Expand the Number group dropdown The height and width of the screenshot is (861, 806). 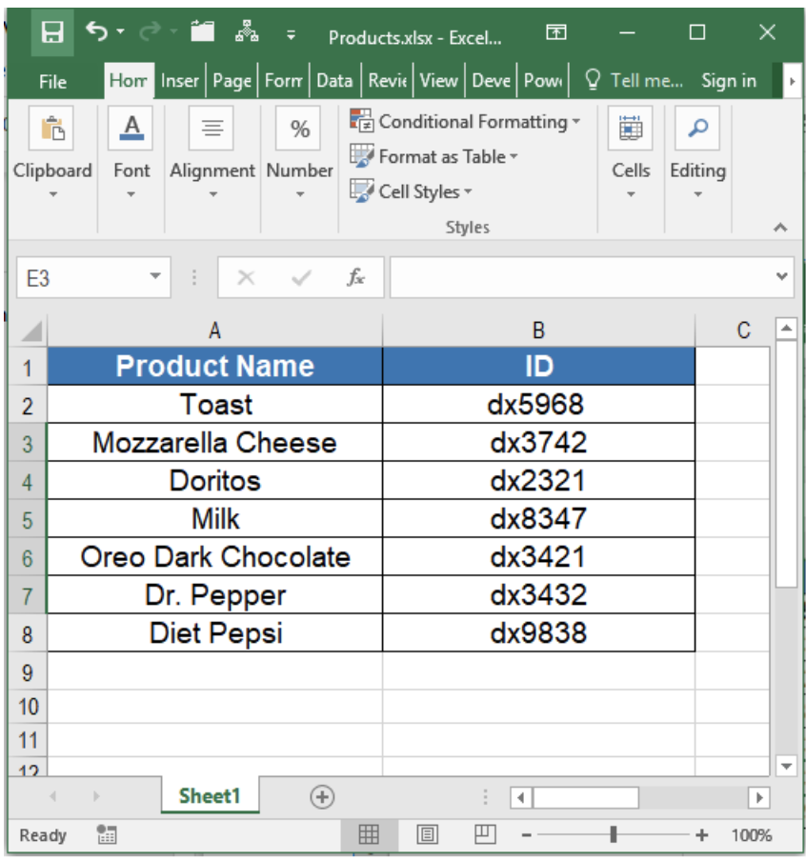tap(300, 194)
